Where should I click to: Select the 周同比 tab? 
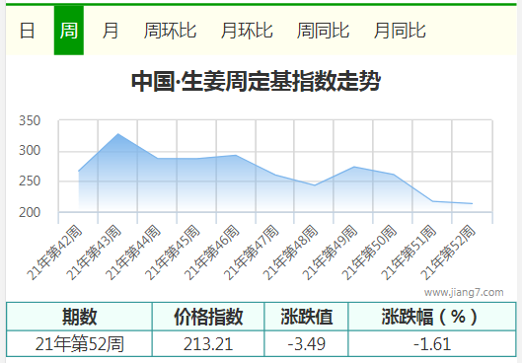324,31
